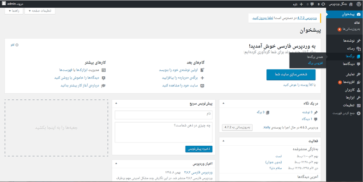The width and height of the screenshot is (363, 182).
Task: Click the 'به‌روزرسانی به 4.7.2' button
Action: click(237, 127)
